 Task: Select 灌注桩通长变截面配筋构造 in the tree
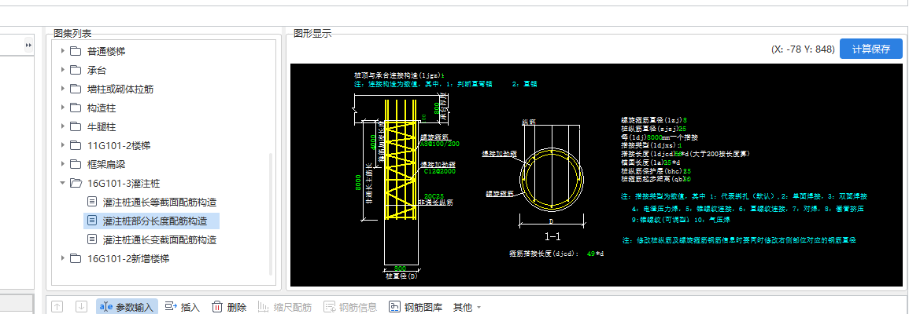click(160, 239)
